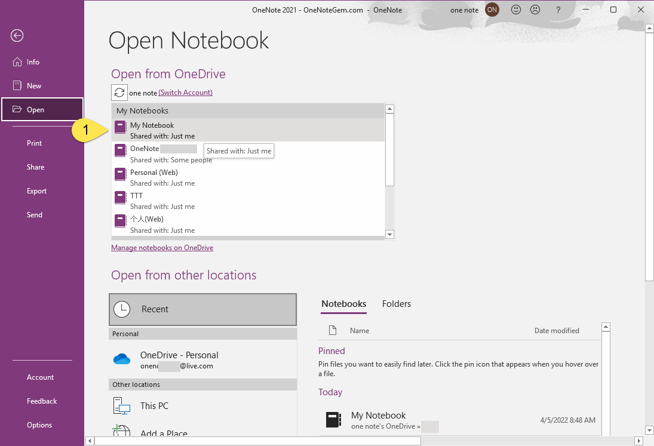Select the This PC icon
This screenshot has width=654, height=446.
pyautogui.click(x=121, y=405)
